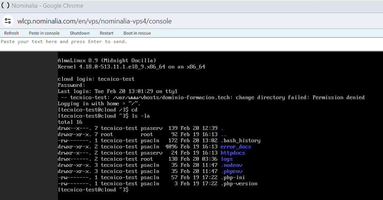Select Boot in rescue option
383x200 pixels.
[x=137, y=33]
